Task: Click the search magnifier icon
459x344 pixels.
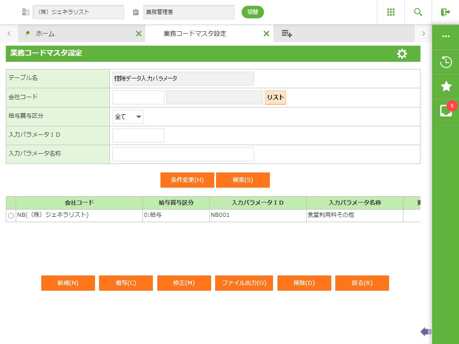Action: point(418,12)
